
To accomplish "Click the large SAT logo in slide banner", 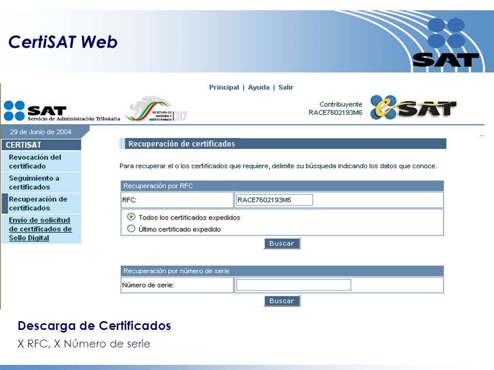I will tap(446, 42).
